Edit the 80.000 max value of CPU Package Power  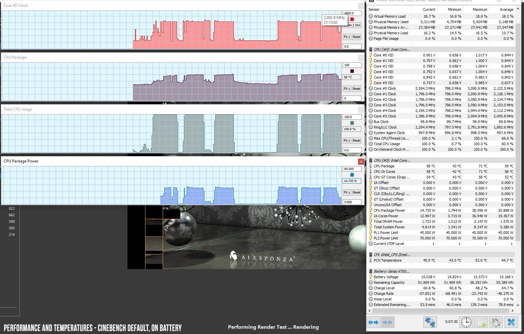tap(352, 169)
